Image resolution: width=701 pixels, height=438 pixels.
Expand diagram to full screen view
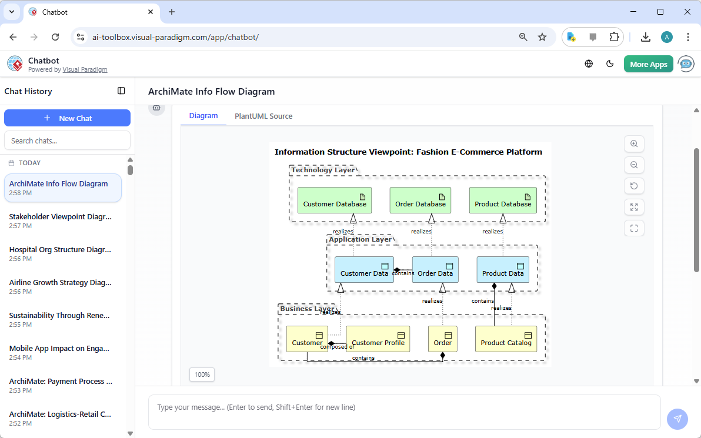(x=634, y=207)
